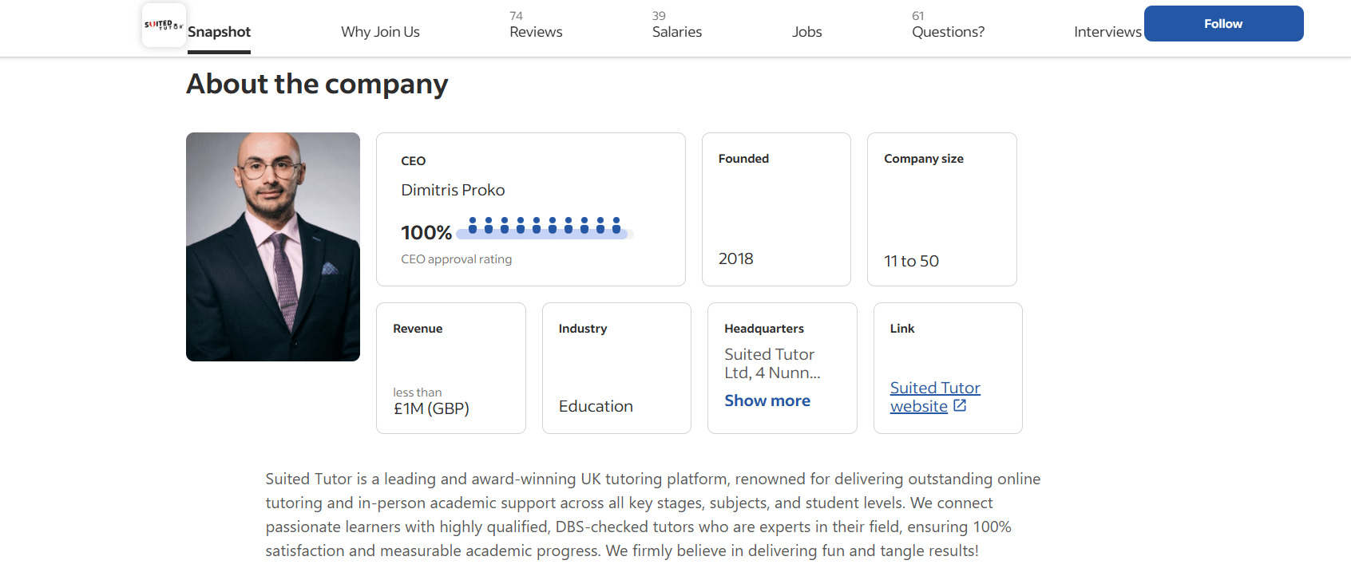Screen dimensions: 1351x576
Task: Click the external link icon
Action: pos(960,405)
